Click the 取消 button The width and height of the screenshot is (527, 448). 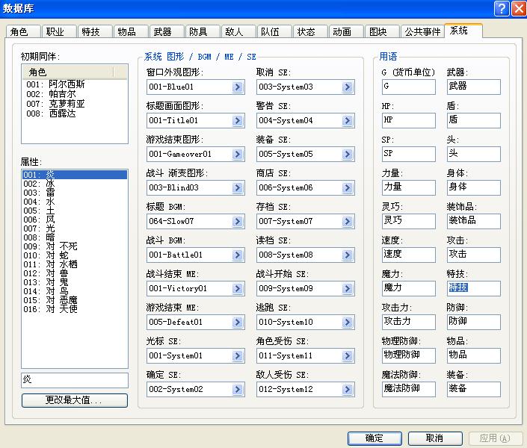[x=435, y=438]
